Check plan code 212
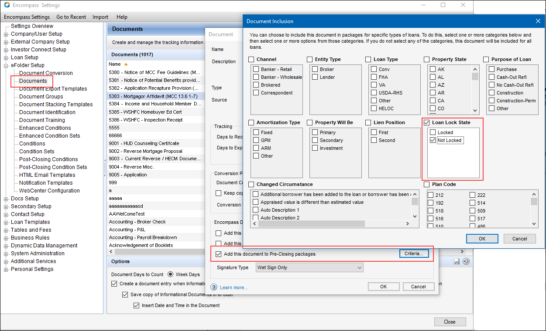 (431, 195)
